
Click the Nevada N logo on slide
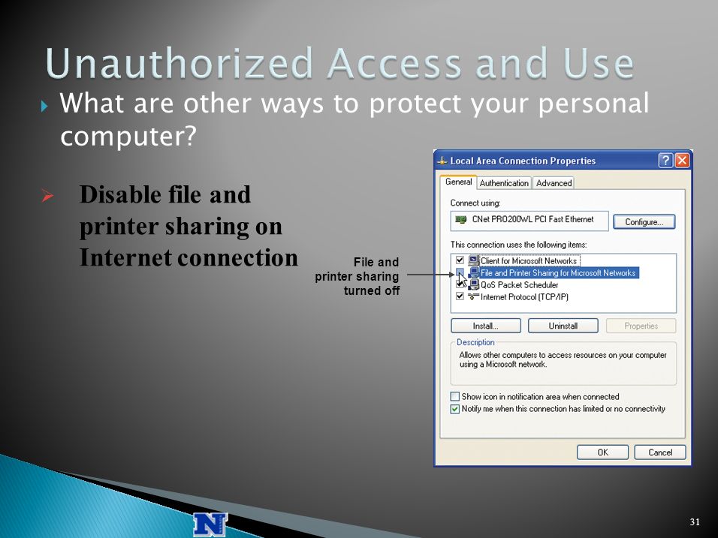[x=210, y=524]
